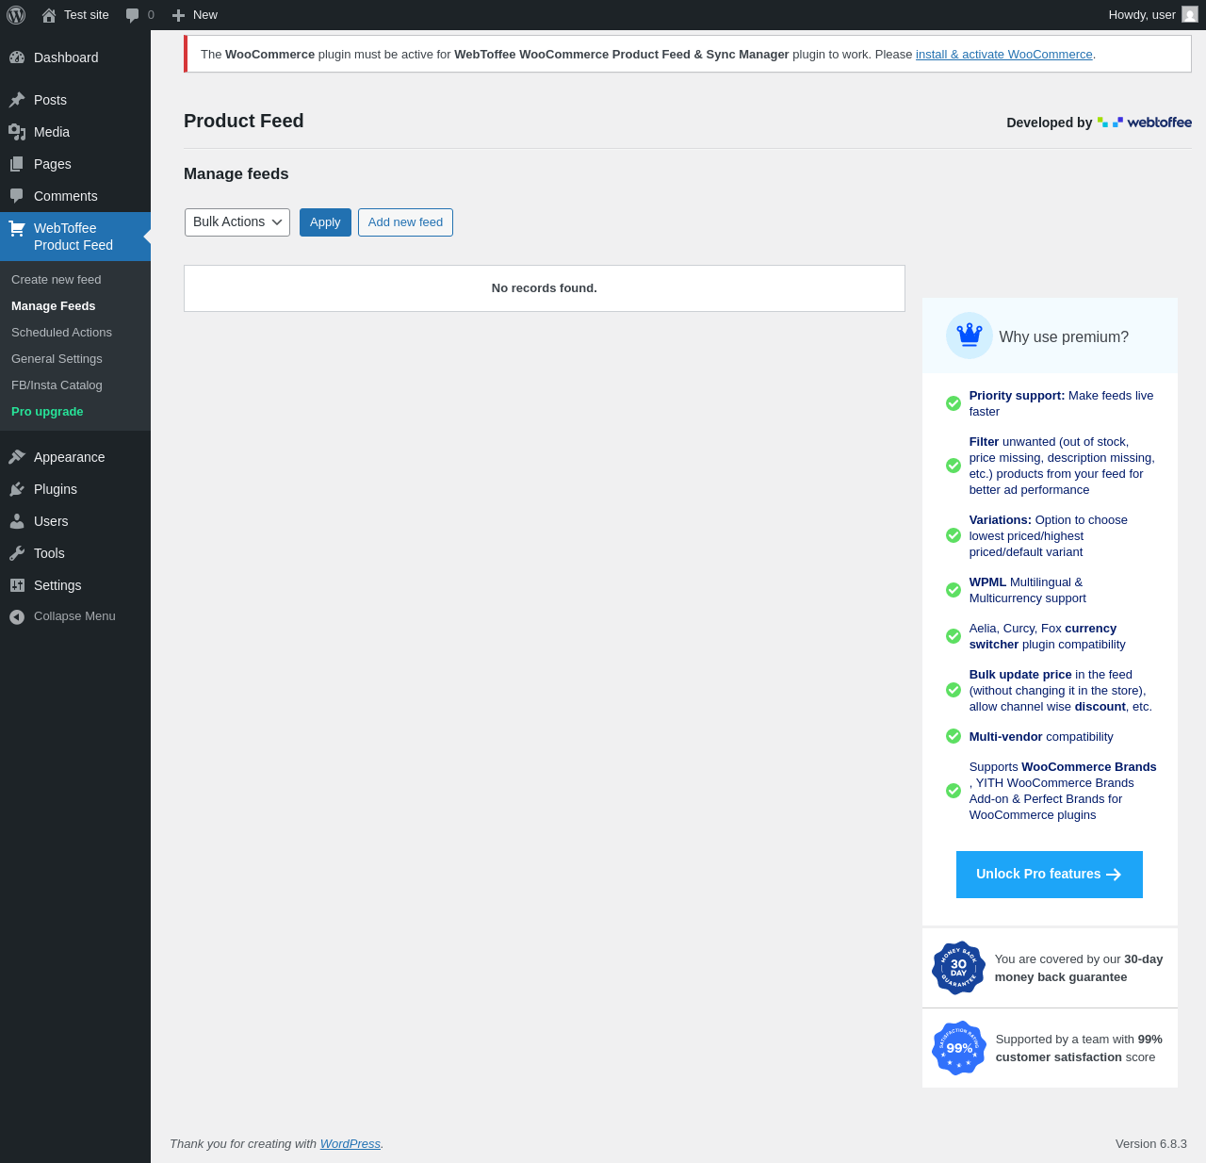Click the WPML Multilingual green checkmark
Screen dimensions: 1206x1163
coord(953,590)
